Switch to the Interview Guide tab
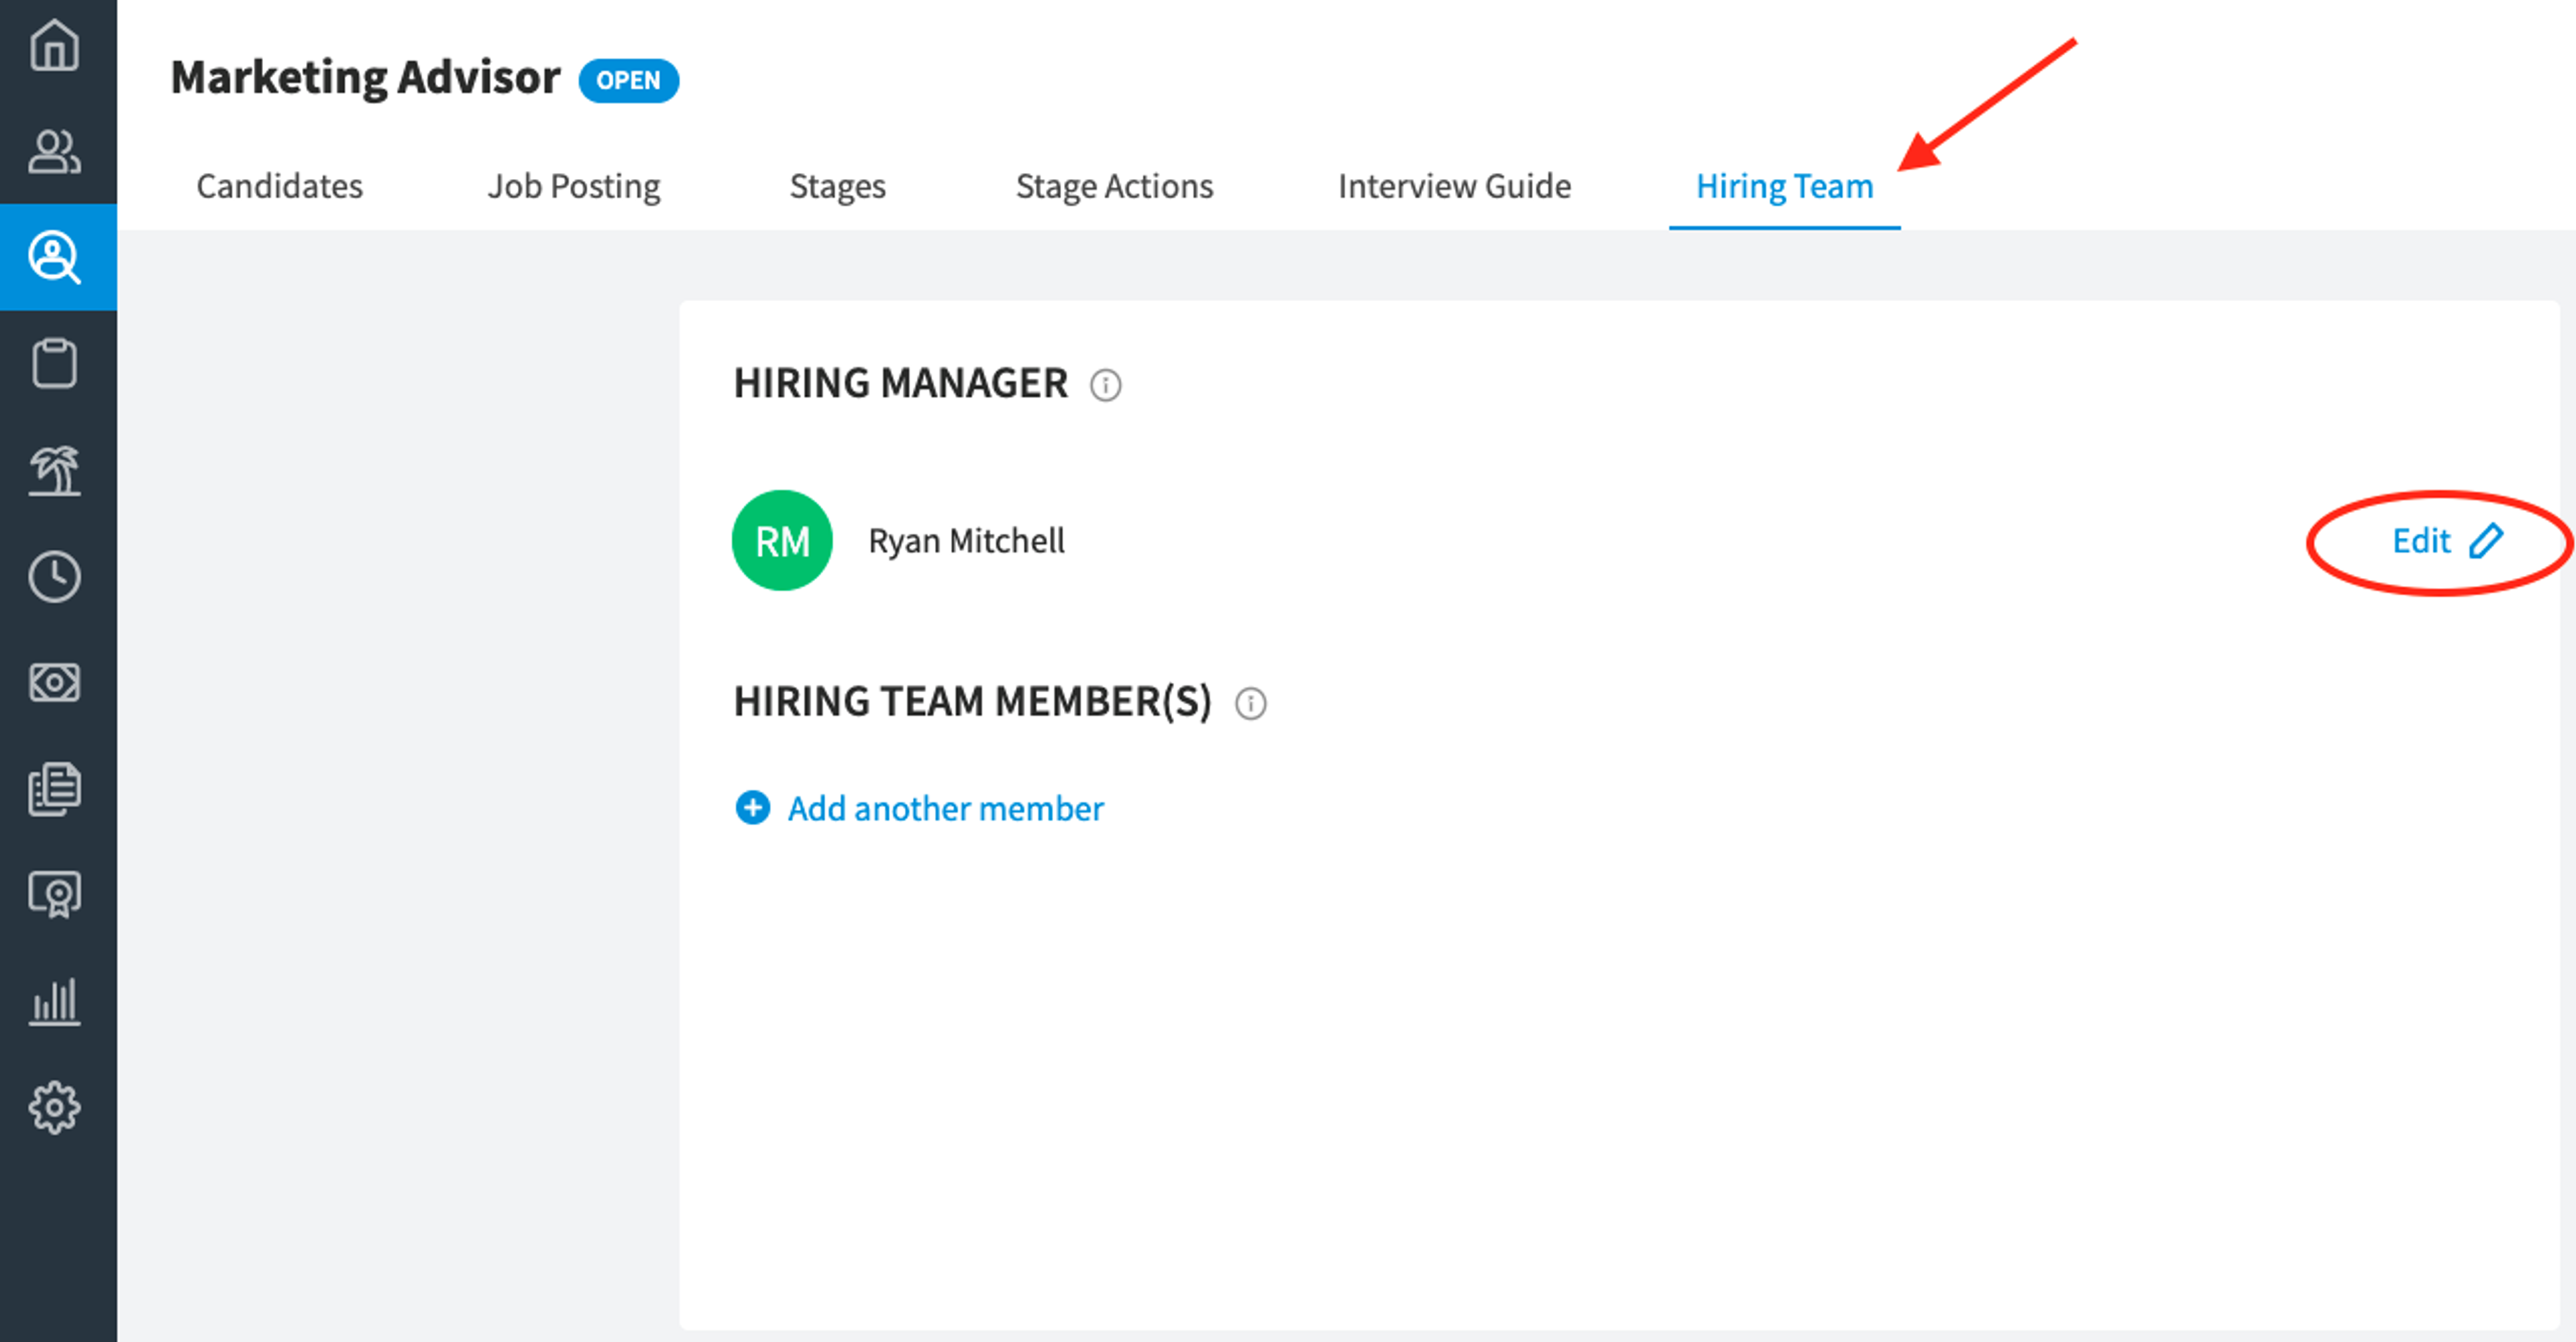 (1454, 186)
